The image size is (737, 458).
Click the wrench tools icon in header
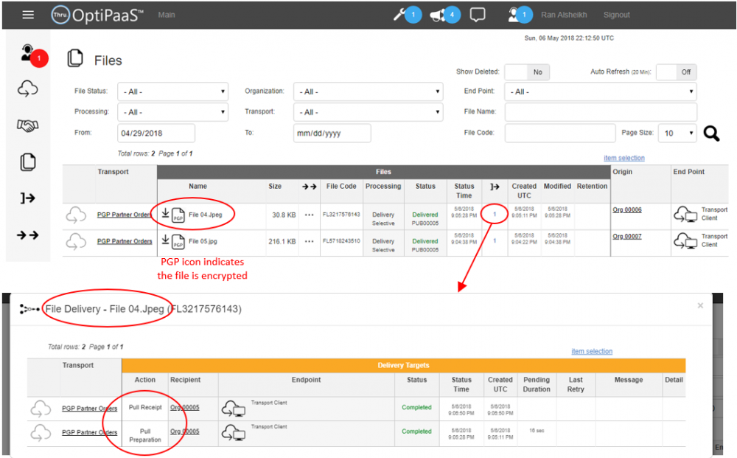pyautogui.click(x=400, y=15)
